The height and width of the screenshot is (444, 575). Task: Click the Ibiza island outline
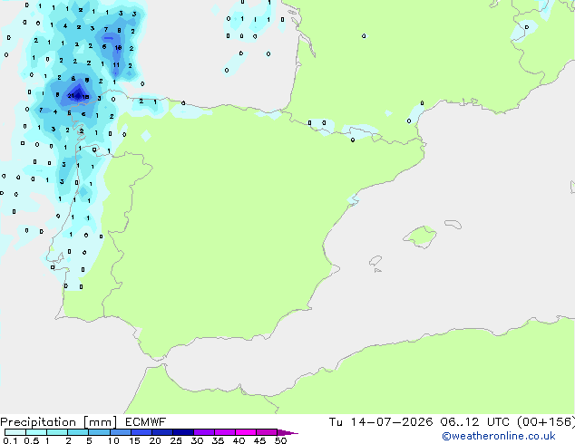375,261
